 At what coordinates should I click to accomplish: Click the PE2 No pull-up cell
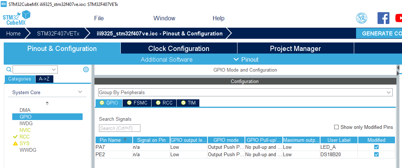tap(263, 154)
